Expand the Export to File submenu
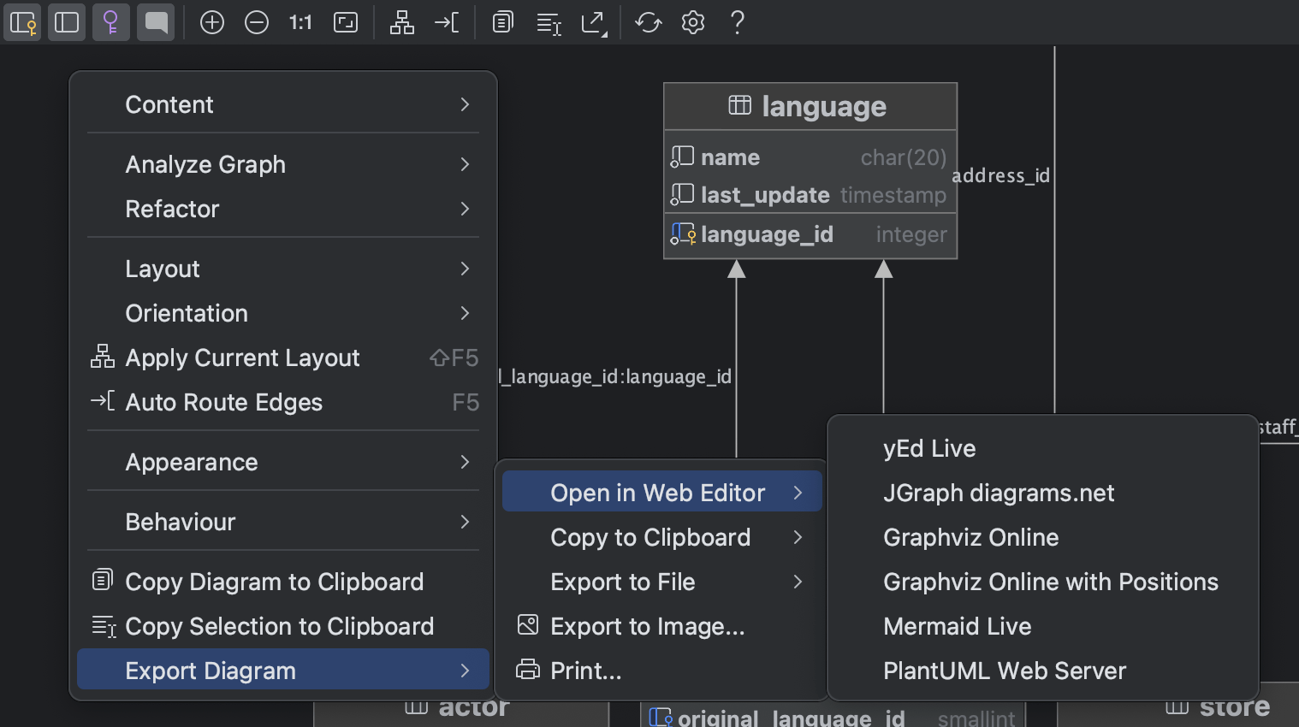The width and height of the screenshot is (1299, 727). (x=623, y=582)
